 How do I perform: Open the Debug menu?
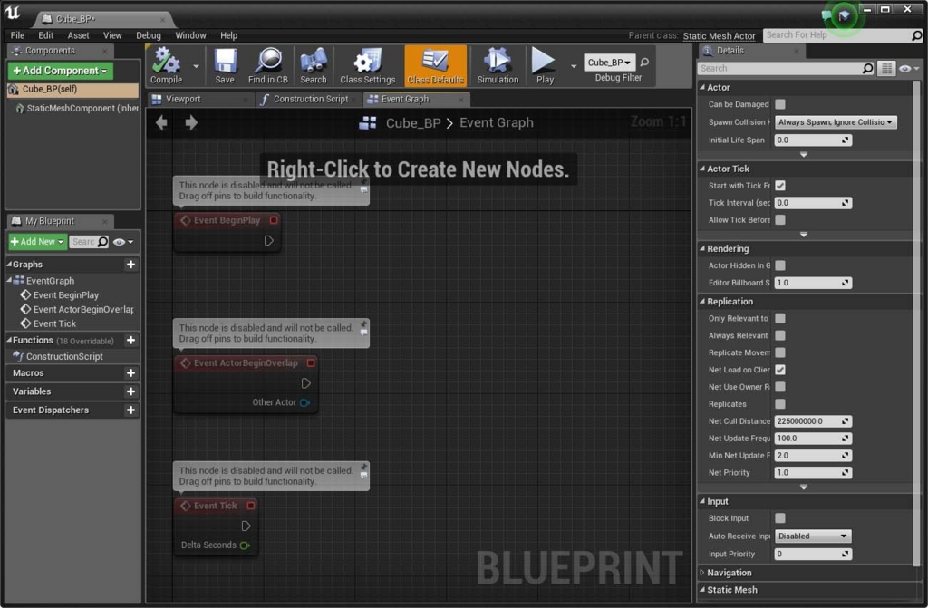149,35
